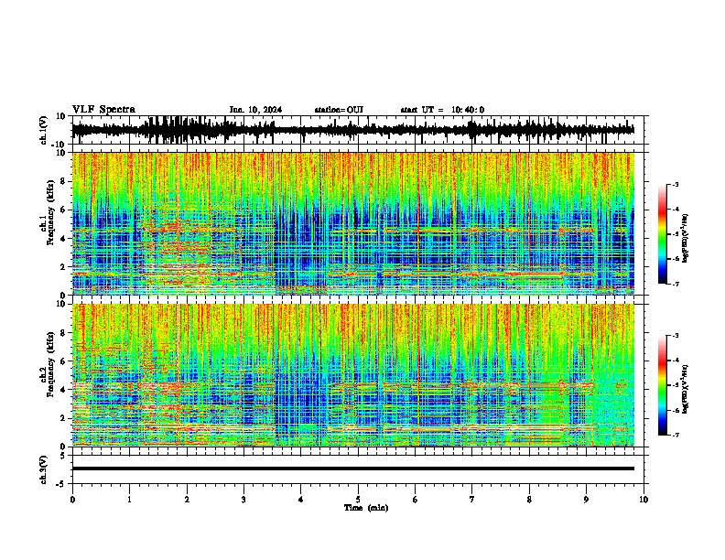725x560 pixels.
Task: Click the ch.2 spectrogram panel
Action: (353, 375)
